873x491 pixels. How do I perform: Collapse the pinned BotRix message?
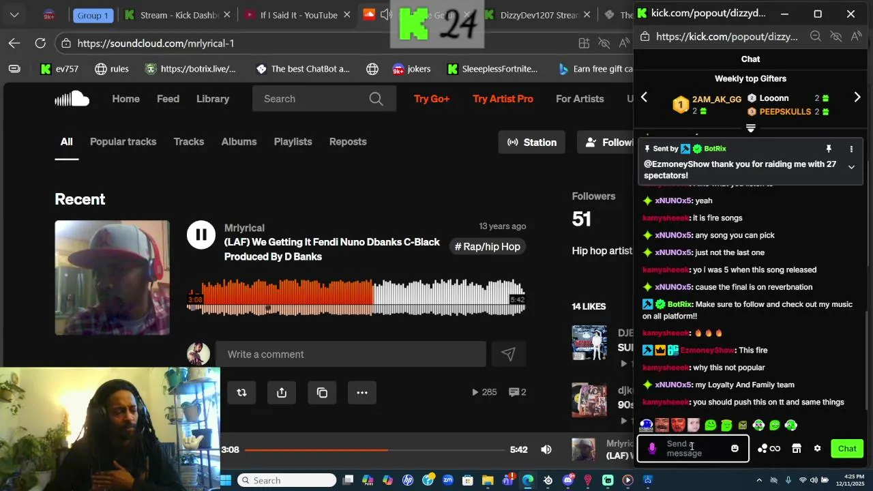pos(851,167)
